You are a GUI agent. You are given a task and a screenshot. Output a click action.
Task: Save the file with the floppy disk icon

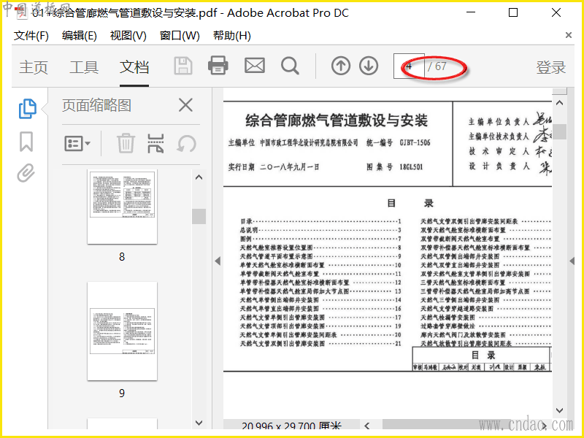point(183,66)
